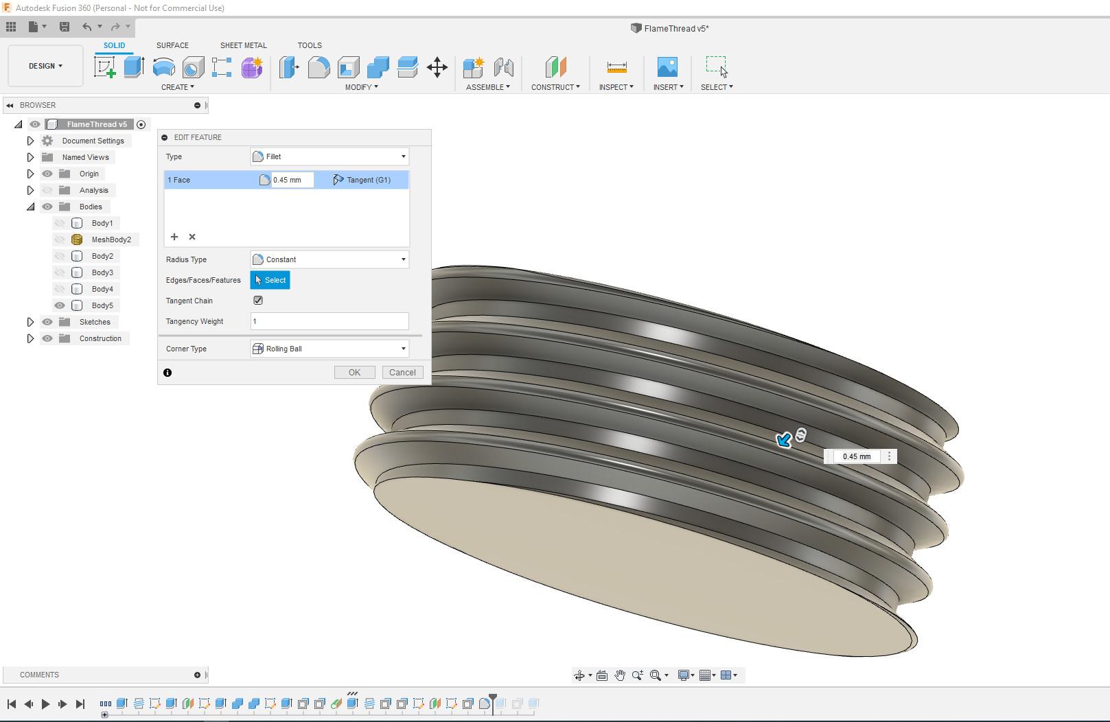1110x722 pixels.
Task: Click the Orbit navigation icon
Action: point(579,675)
